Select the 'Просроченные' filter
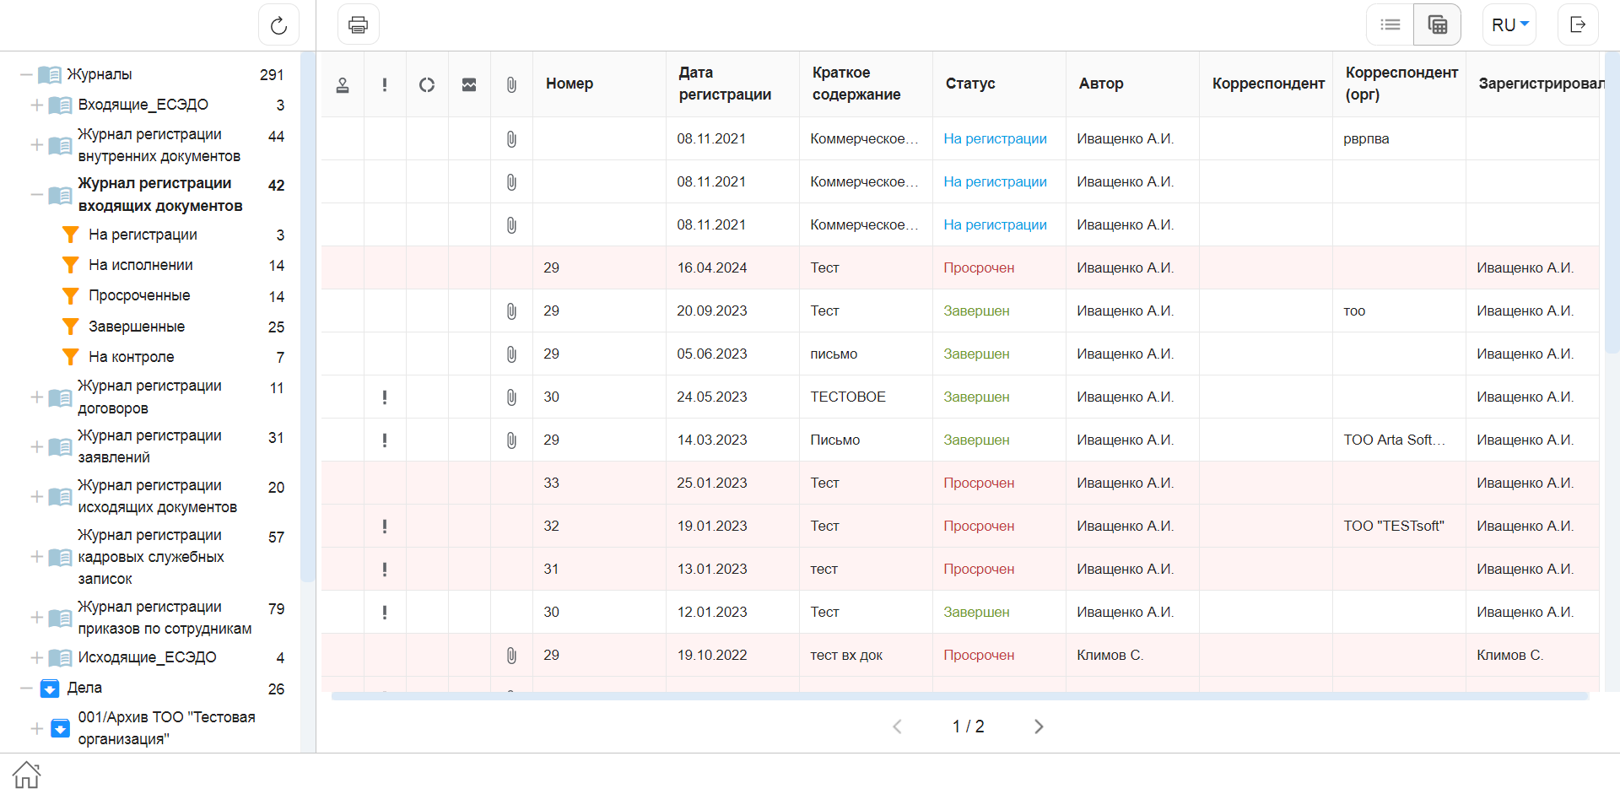This screenshot has width=1620, height=794. click(139, 295)
